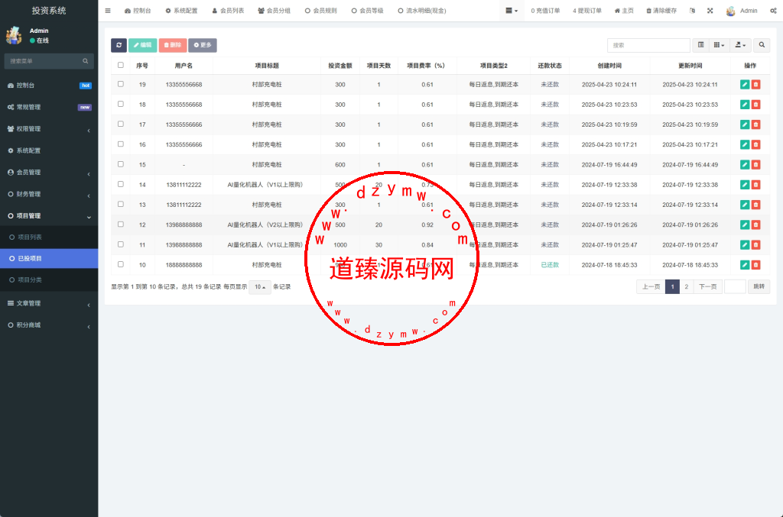Toggle the sidebar hamburger menu icon

click(x=108, y=11)
